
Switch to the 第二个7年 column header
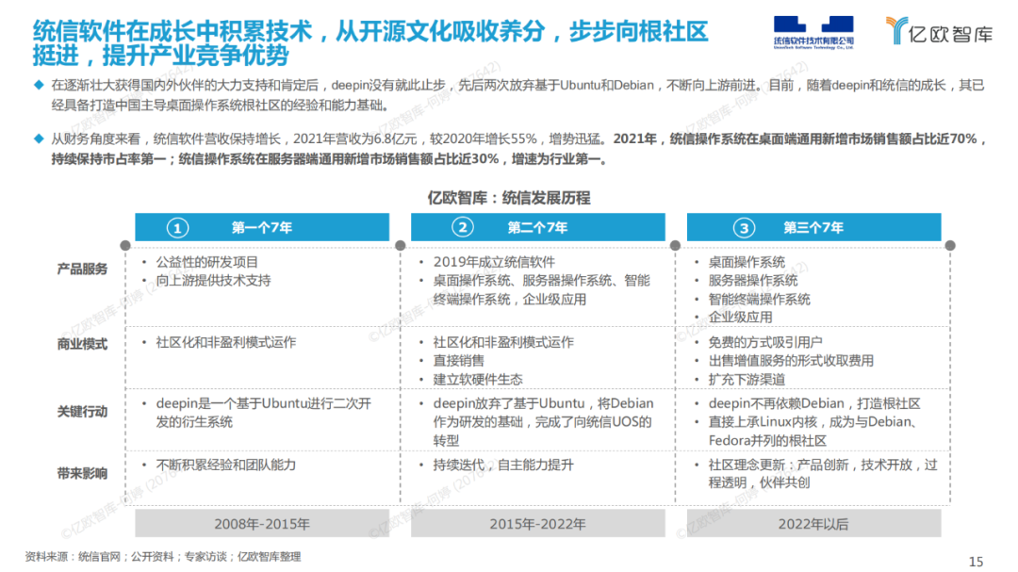pos(537,227)
